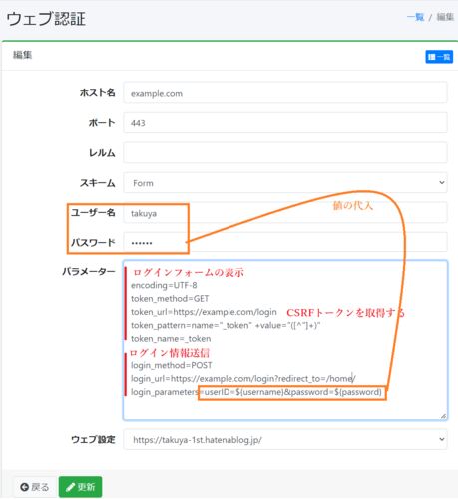Open the スキーム dropdown showing Form
Viewport: 458px width, 499px height.
[285, 182]
